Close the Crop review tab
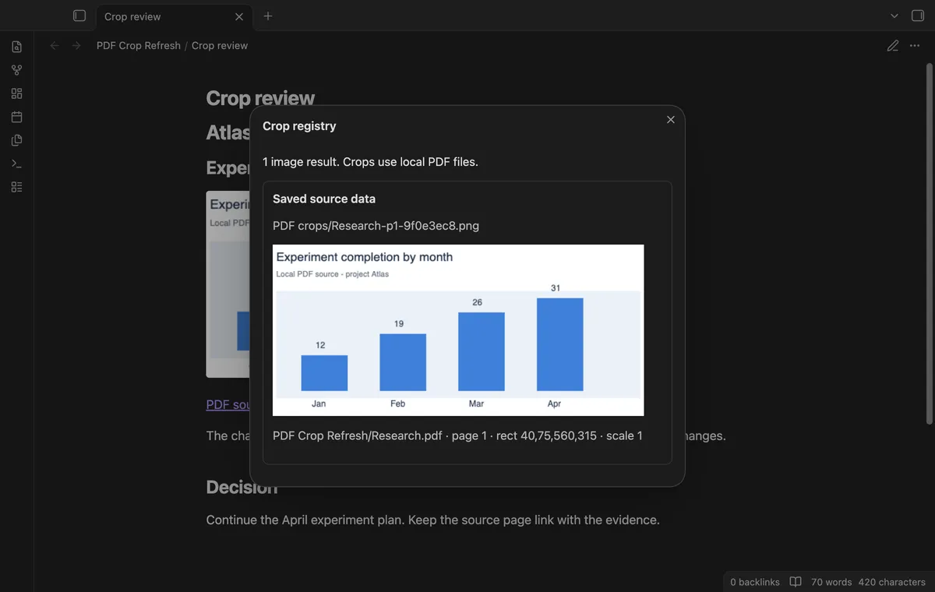This screenshot has height=592, width=935. pyautogui.click(x=238, y=16)
